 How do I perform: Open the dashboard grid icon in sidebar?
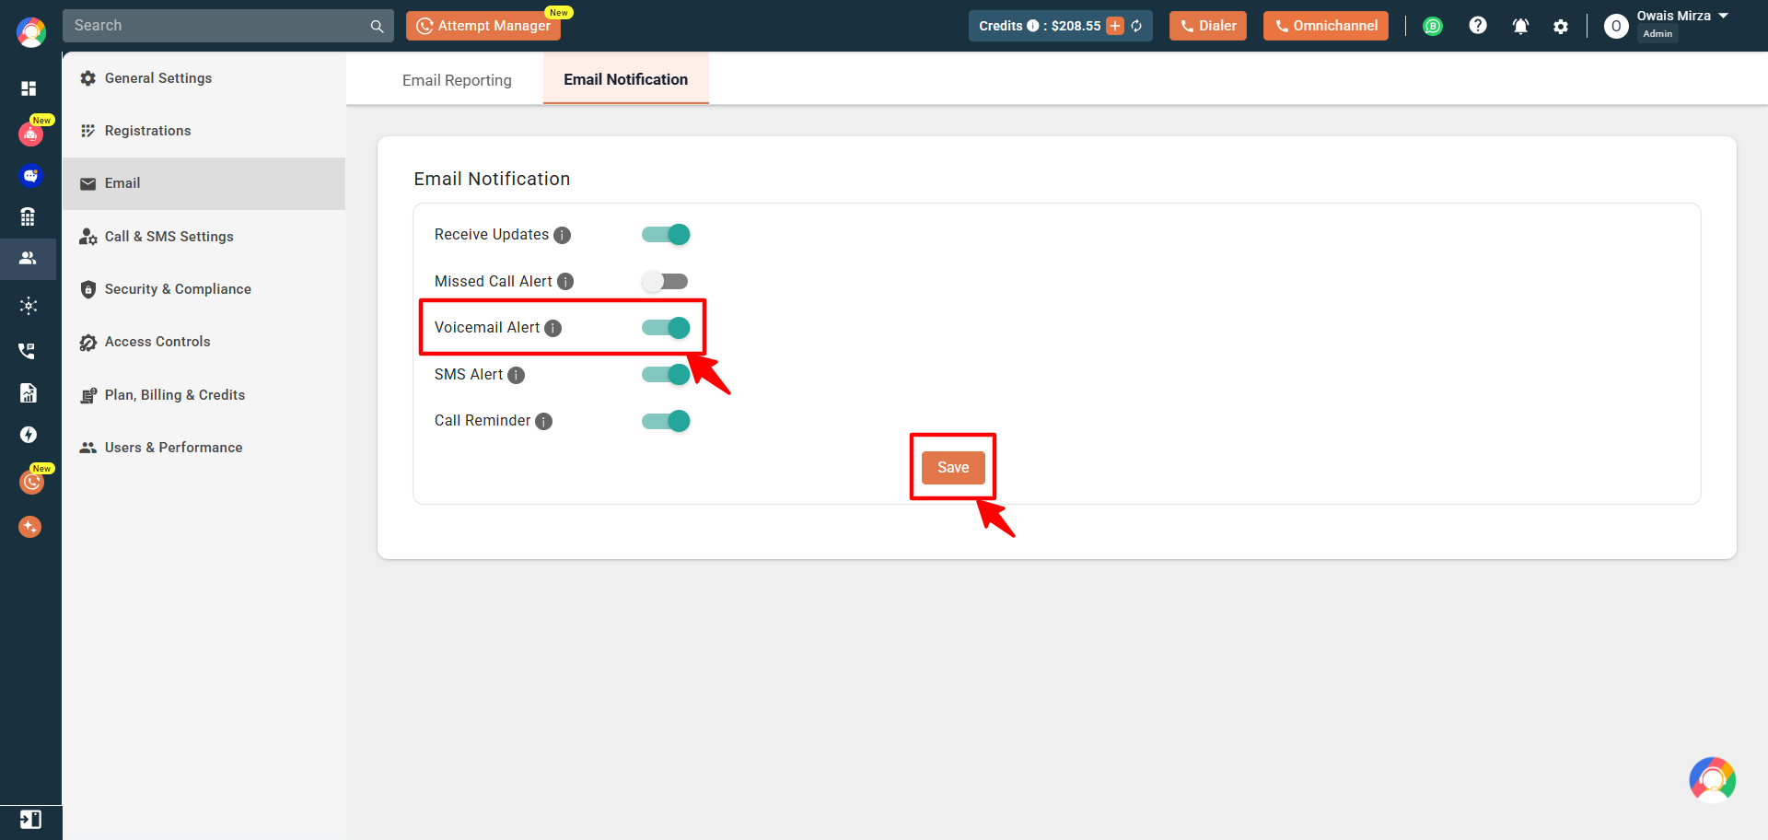(29, 88)
